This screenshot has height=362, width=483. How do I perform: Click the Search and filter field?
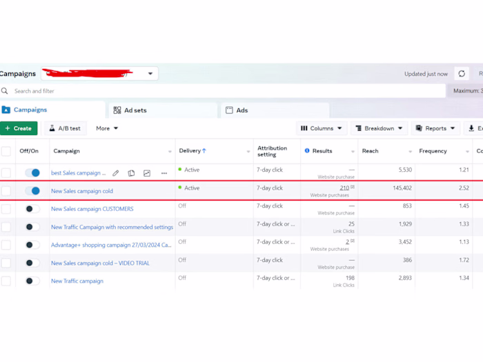(223, 91)
